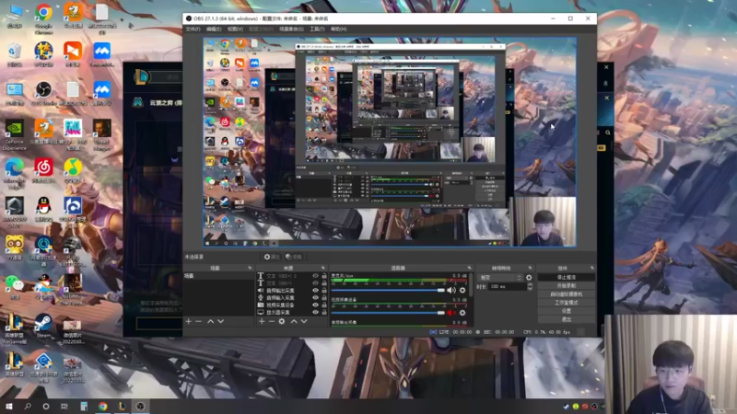The height and width of the screenshot is (414, 737).
Task: Move selected source up
Action: pyautogui.click(x=294, y=321)
